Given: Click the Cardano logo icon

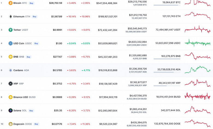Looking at the screenshot, I should click(11, 70).
